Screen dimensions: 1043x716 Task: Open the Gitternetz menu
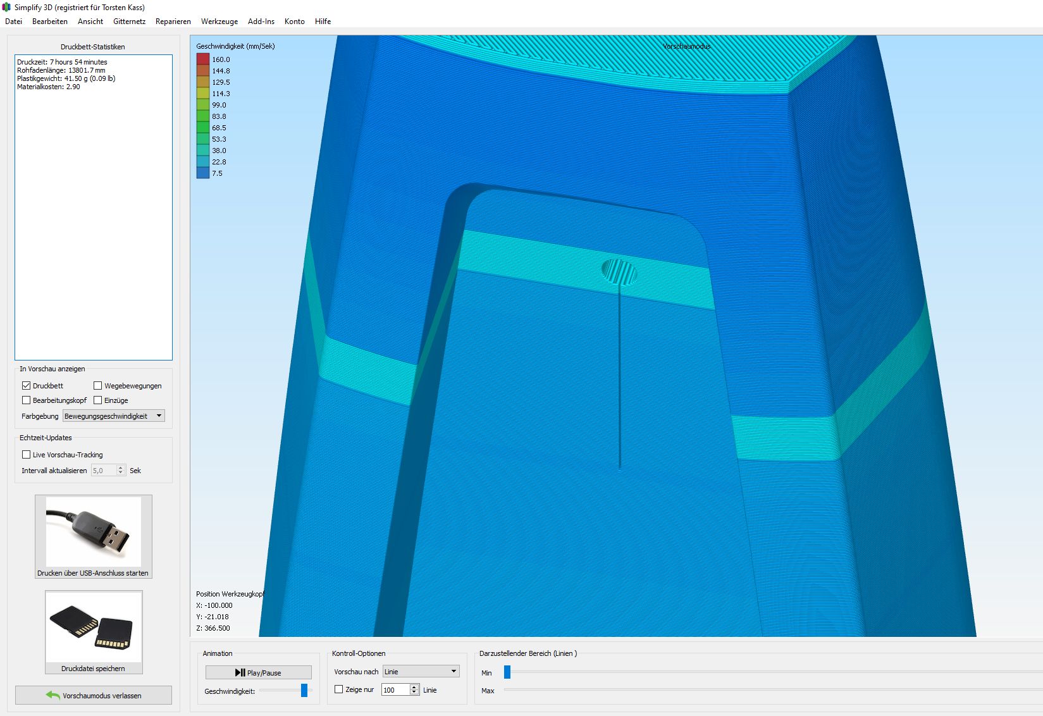point(129,21)
